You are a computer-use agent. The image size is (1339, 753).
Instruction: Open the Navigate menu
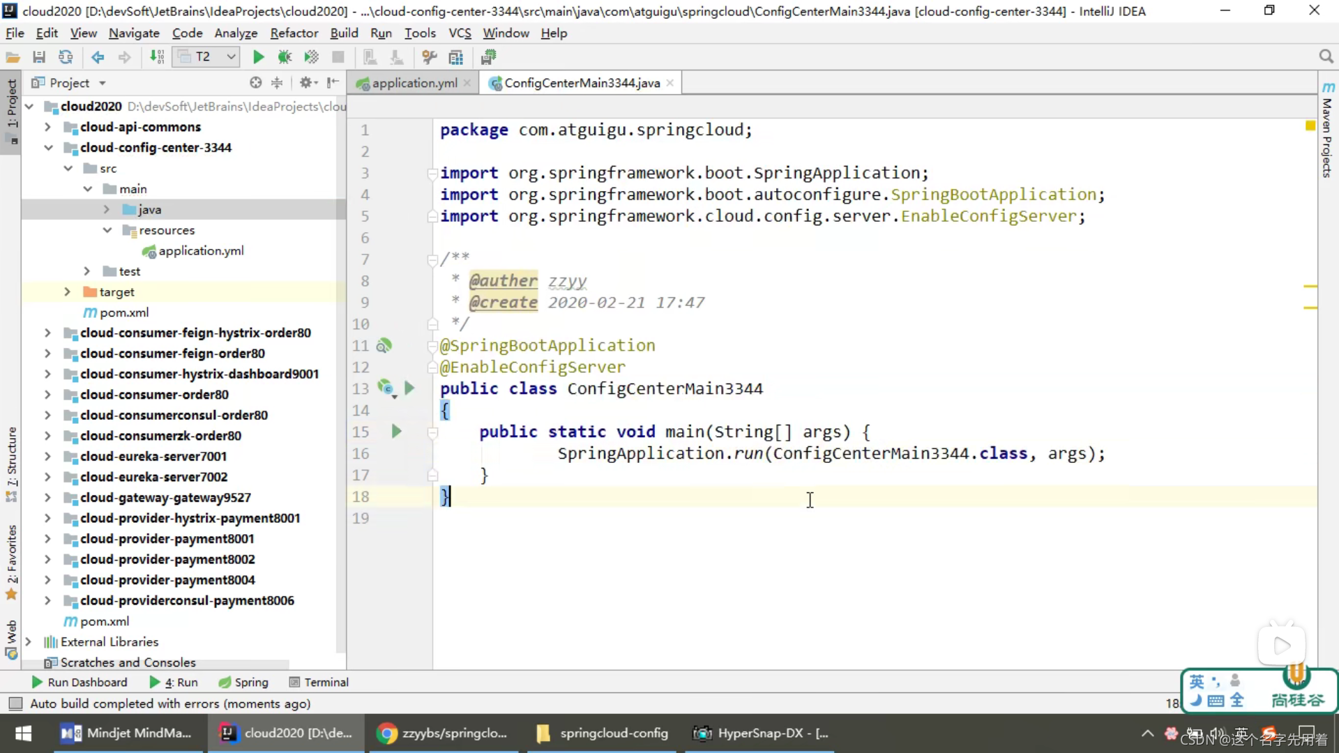pos(134,33)
